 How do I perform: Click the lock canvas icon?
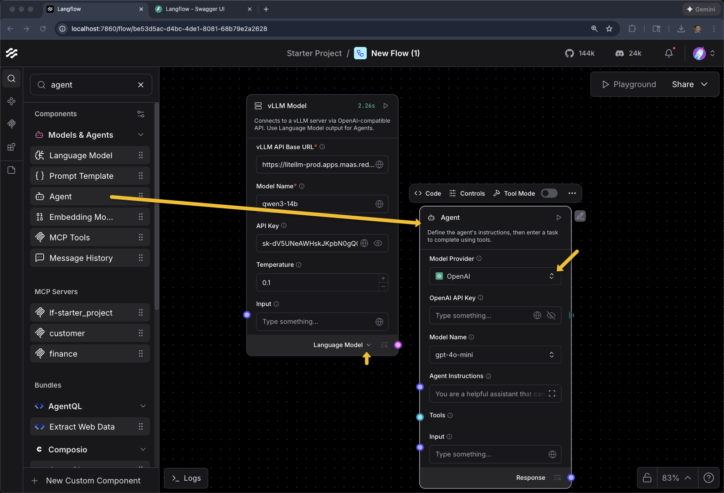pos(647,477)
